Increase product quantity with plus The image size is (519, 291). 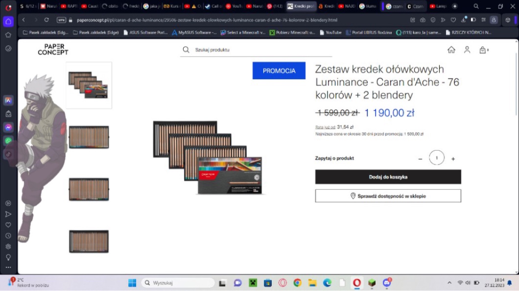pos(453,159)
